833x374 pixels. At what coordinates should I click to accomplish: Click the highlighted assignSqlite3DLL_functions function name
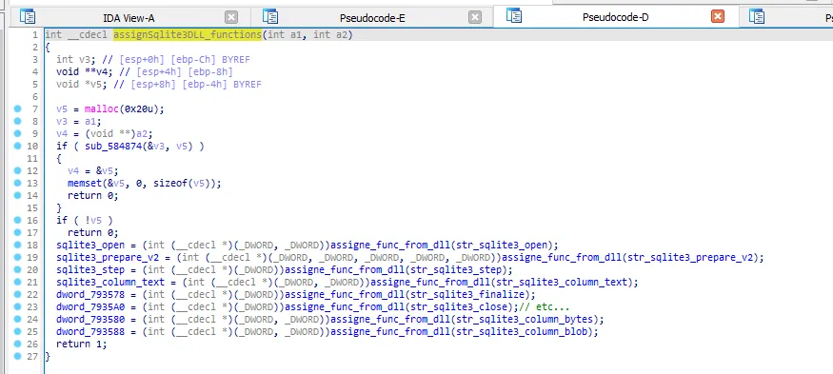pyautogui.click(x=187, y=34)
